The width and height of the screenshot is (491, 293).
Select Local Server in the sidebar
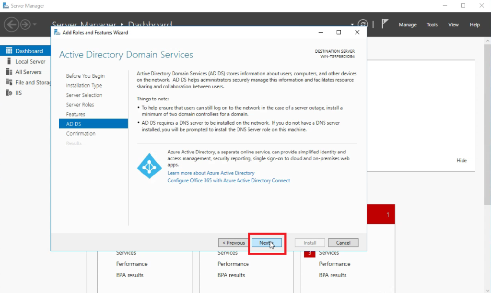[x=27, y=61]
